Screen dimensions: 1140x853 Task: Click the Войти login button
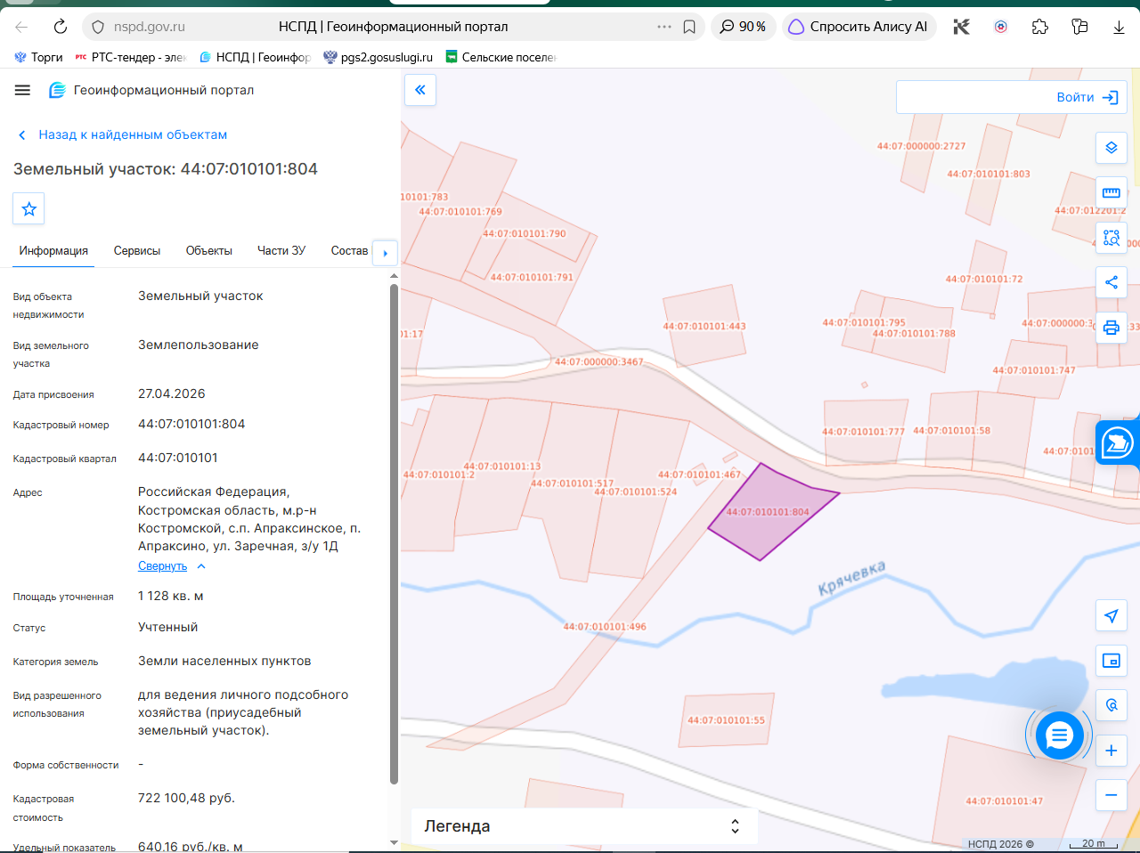1087,97
